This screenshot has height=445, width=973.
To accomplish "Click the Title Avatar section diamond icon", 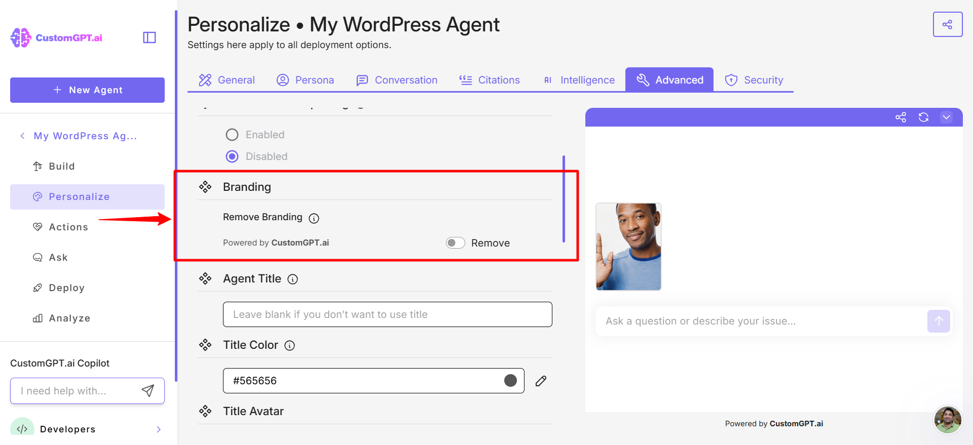I will click(x=205, y=411).
